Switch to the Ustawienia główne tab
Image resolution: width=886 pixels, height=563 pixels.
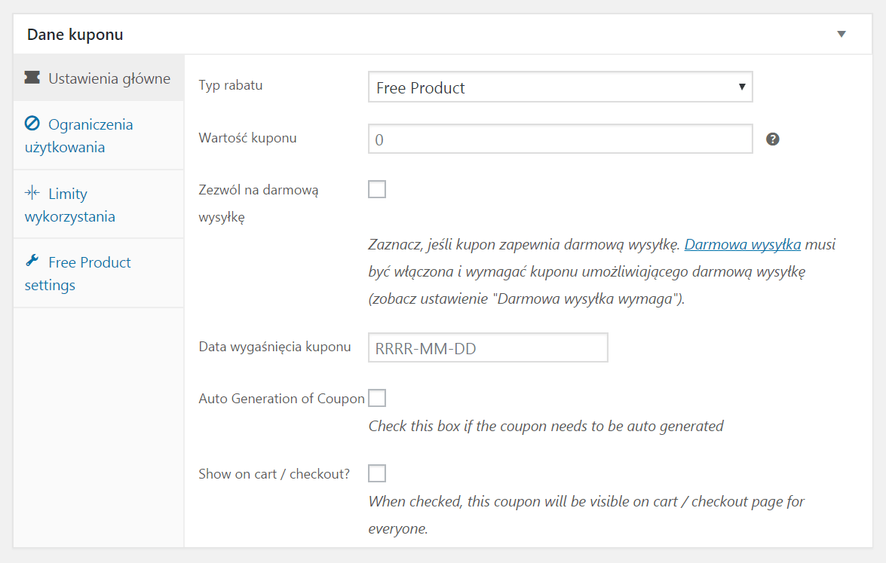[98, 78]
